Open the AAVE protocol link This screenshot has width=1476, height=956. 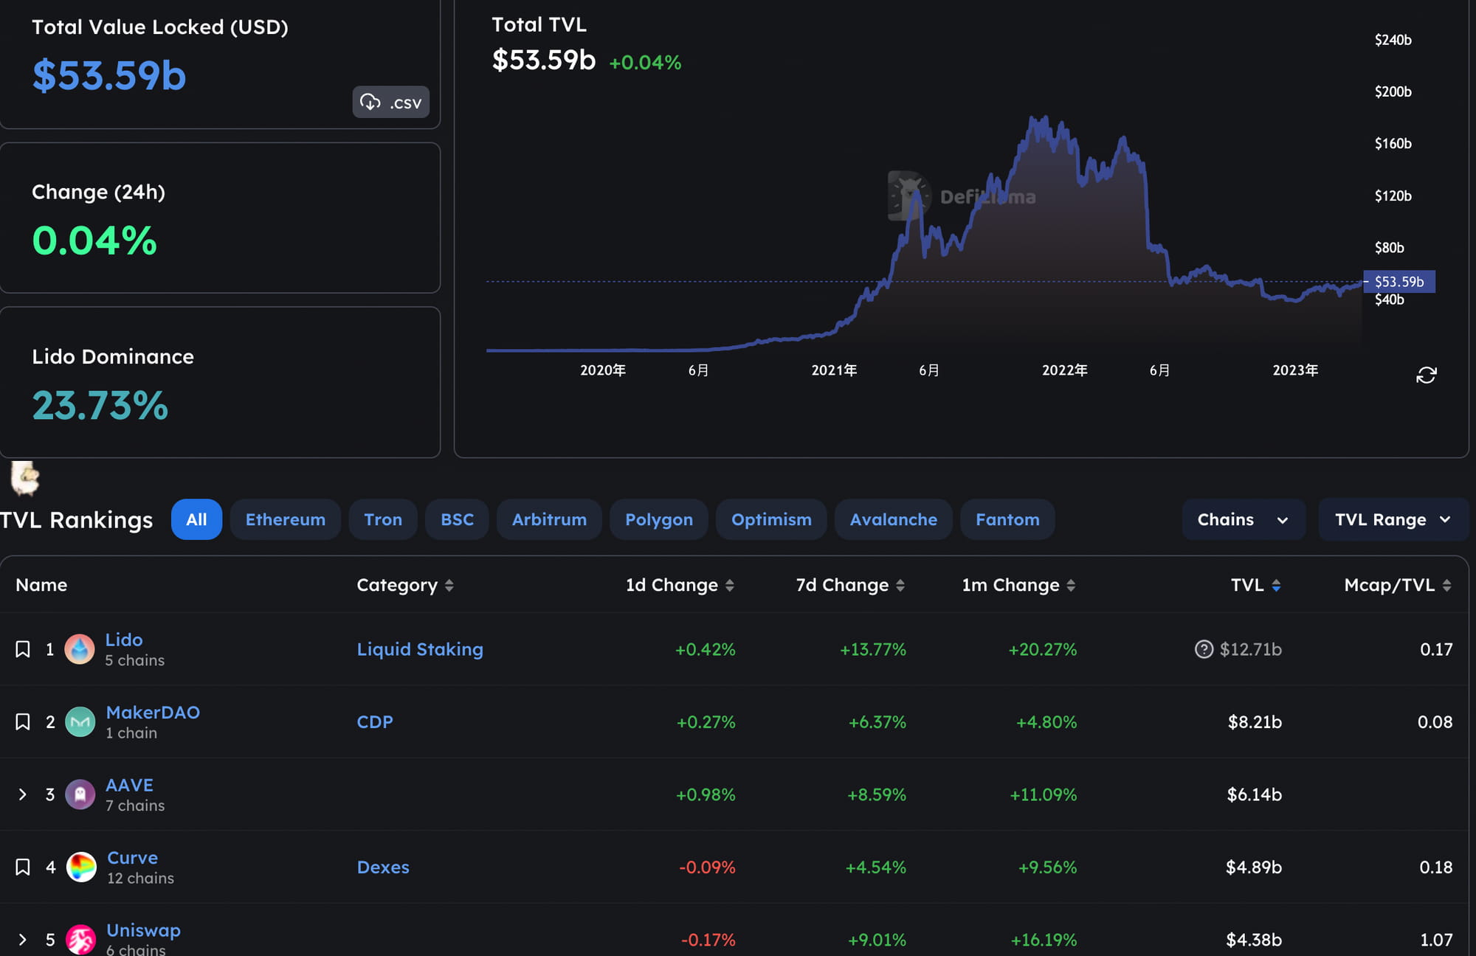click(129, 785)
